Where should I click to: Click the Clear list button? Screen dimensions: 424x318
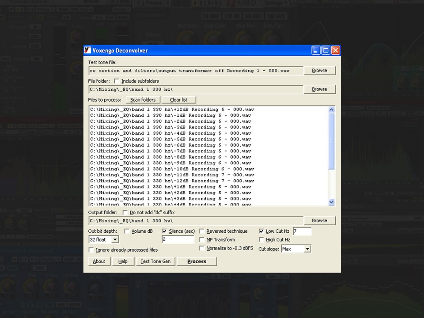(x=179, y=100)
